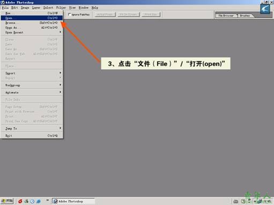Switch to the Brushes tab
274x205 pixels.
click(245, 16)
